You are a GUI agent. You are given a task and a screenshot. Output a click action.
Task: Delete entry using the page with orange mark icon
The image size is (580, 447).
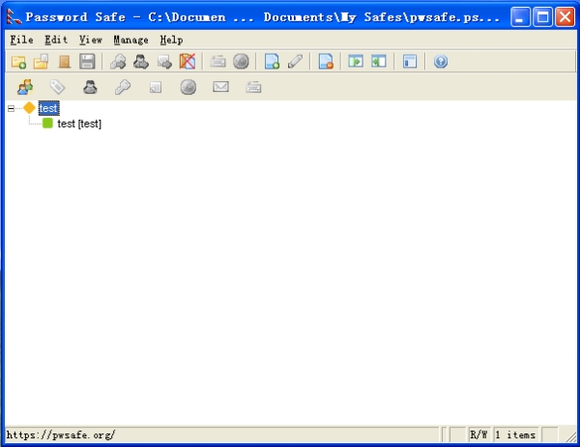(x=326, y=62)
